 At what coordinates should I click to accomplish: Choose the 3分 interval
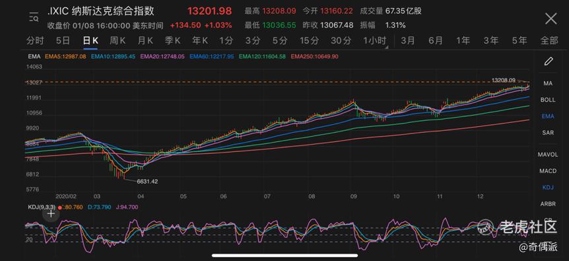[253, 41]
